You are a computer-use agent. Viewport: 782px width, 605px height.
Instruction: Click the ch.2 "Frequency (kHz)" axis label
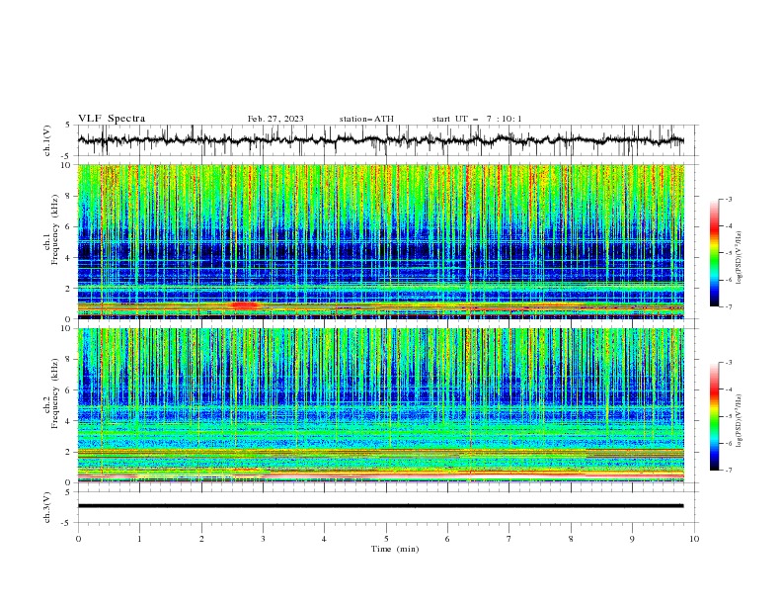(55, 393)
